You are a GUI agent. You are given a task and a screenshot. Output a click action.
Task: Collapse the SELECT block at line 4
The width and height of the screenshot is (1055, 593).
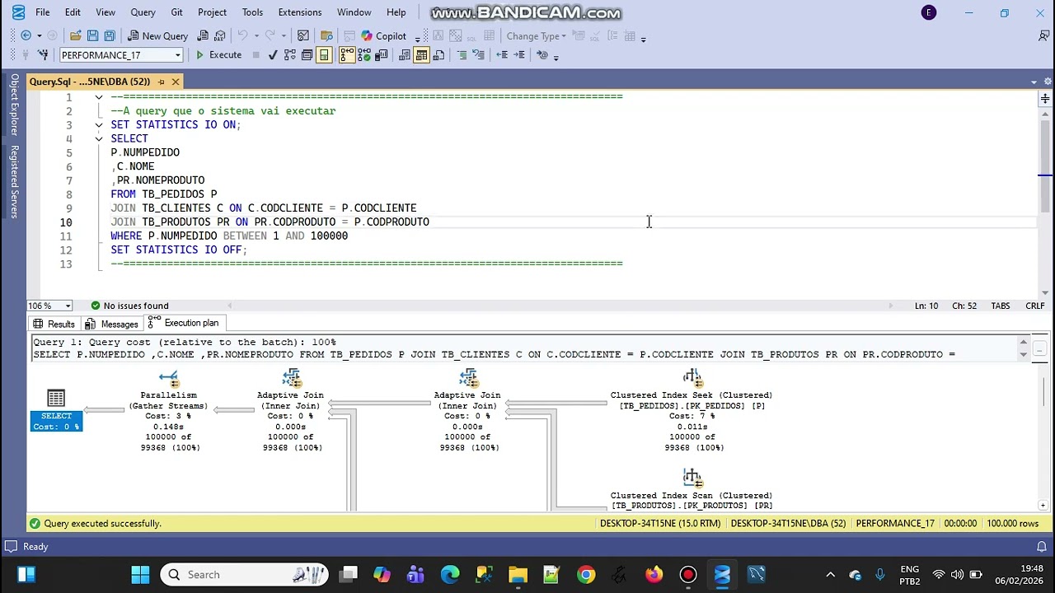(99, 138)
